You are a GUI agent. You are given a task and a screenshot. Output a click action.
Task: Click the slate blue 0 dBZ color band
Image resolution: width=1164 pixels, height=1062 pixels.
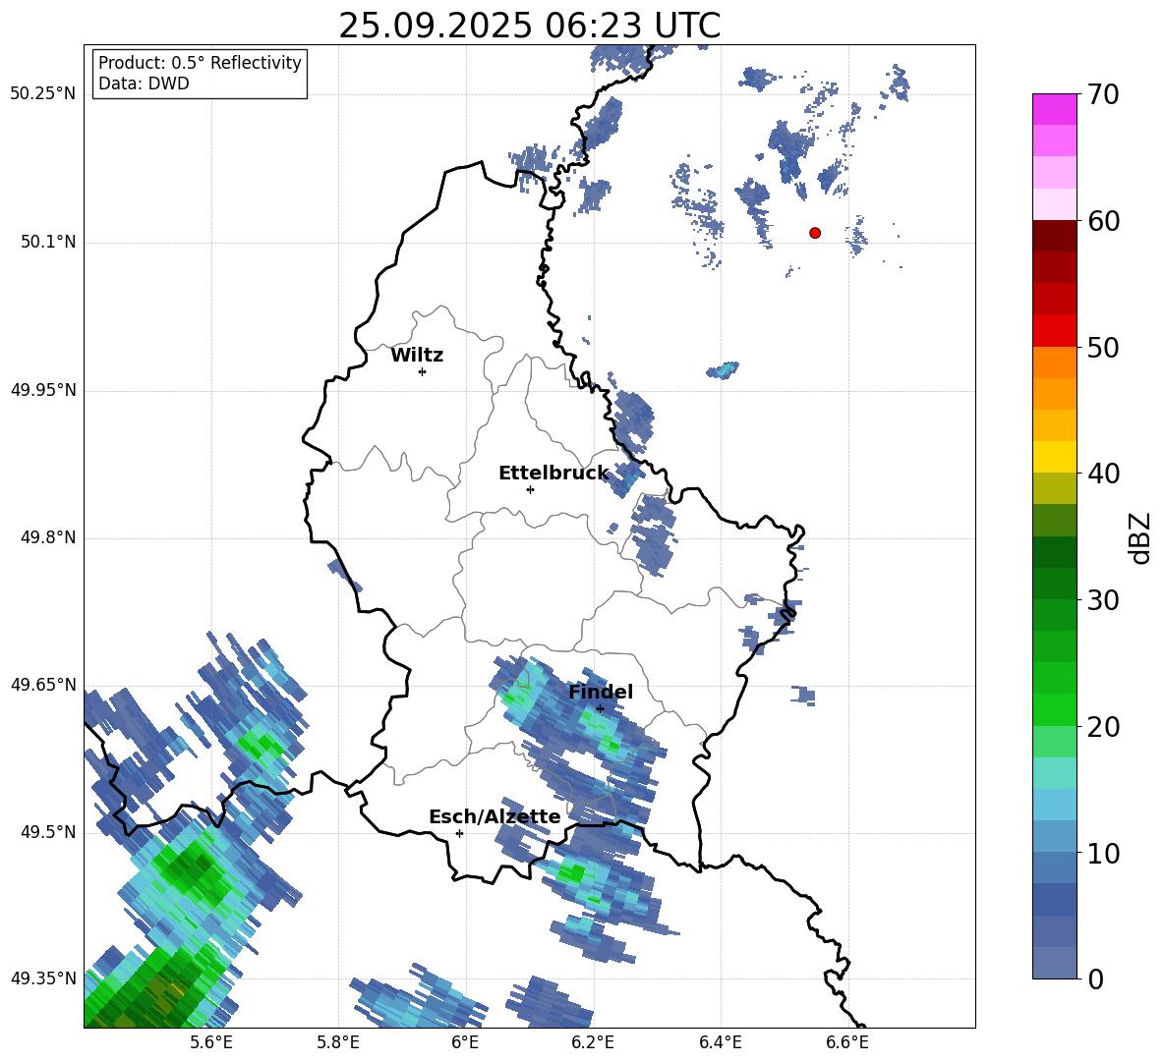(x=1055, y=963)
